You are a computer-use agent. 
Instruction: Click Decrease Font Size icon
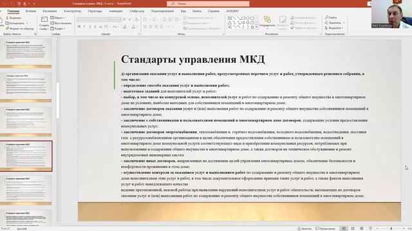pyautogui.click(x=130, y=19)
